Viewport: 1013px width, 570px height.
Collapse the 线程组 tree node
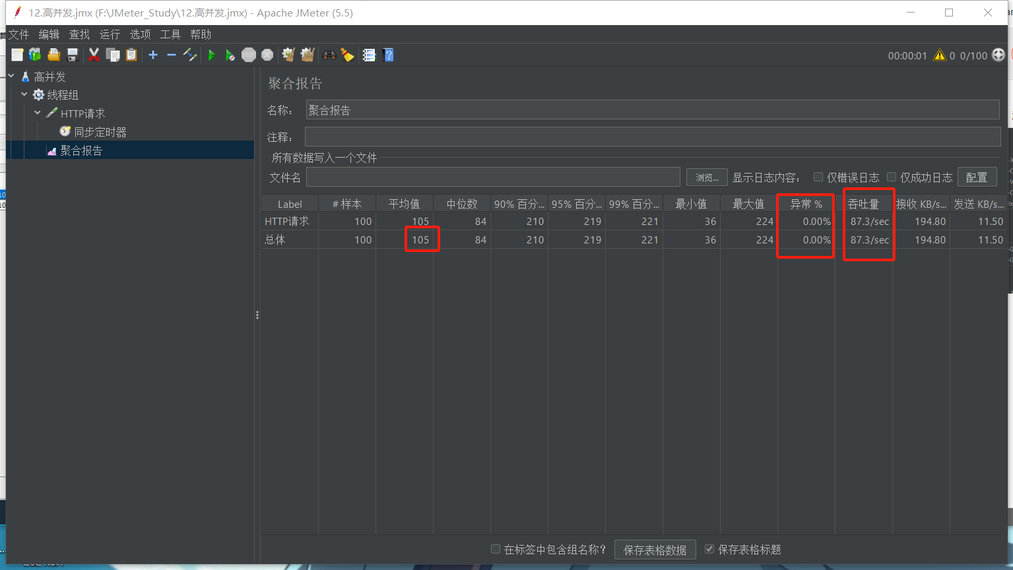click(24, 94)
